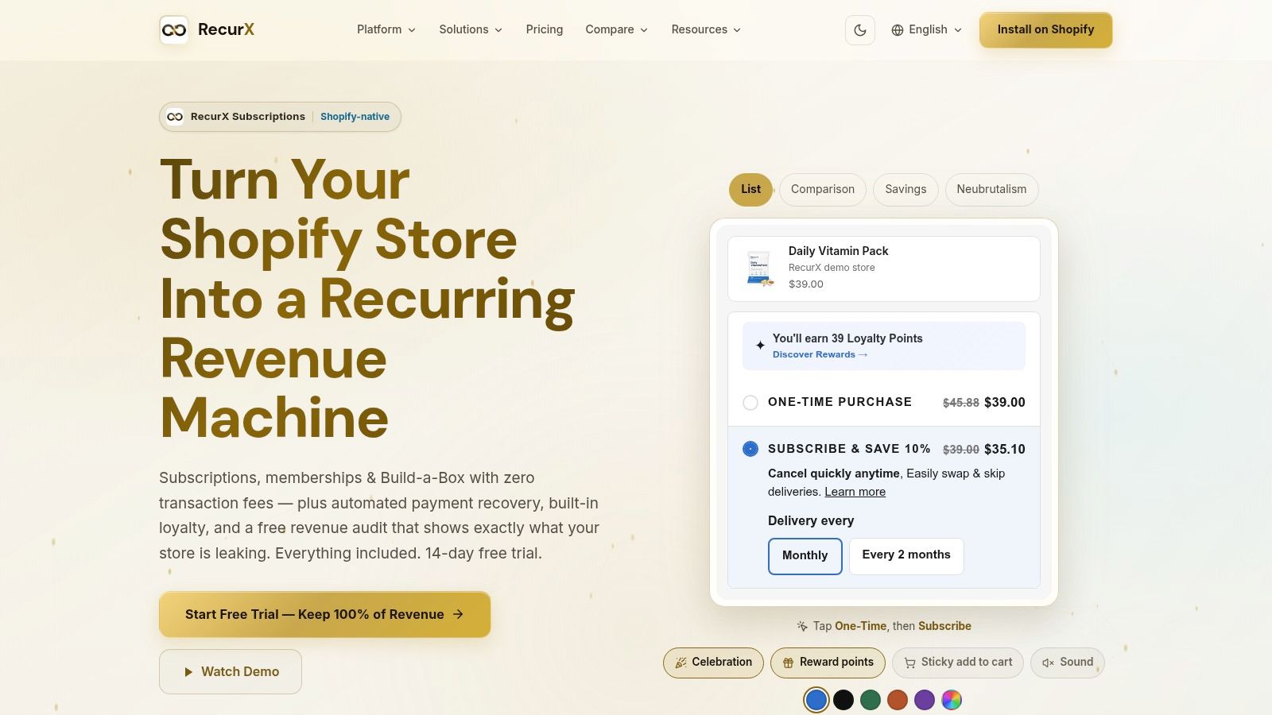Switch to the Comparison widget tab
This screenshot has height=715, width=1272.
(823, 190)
